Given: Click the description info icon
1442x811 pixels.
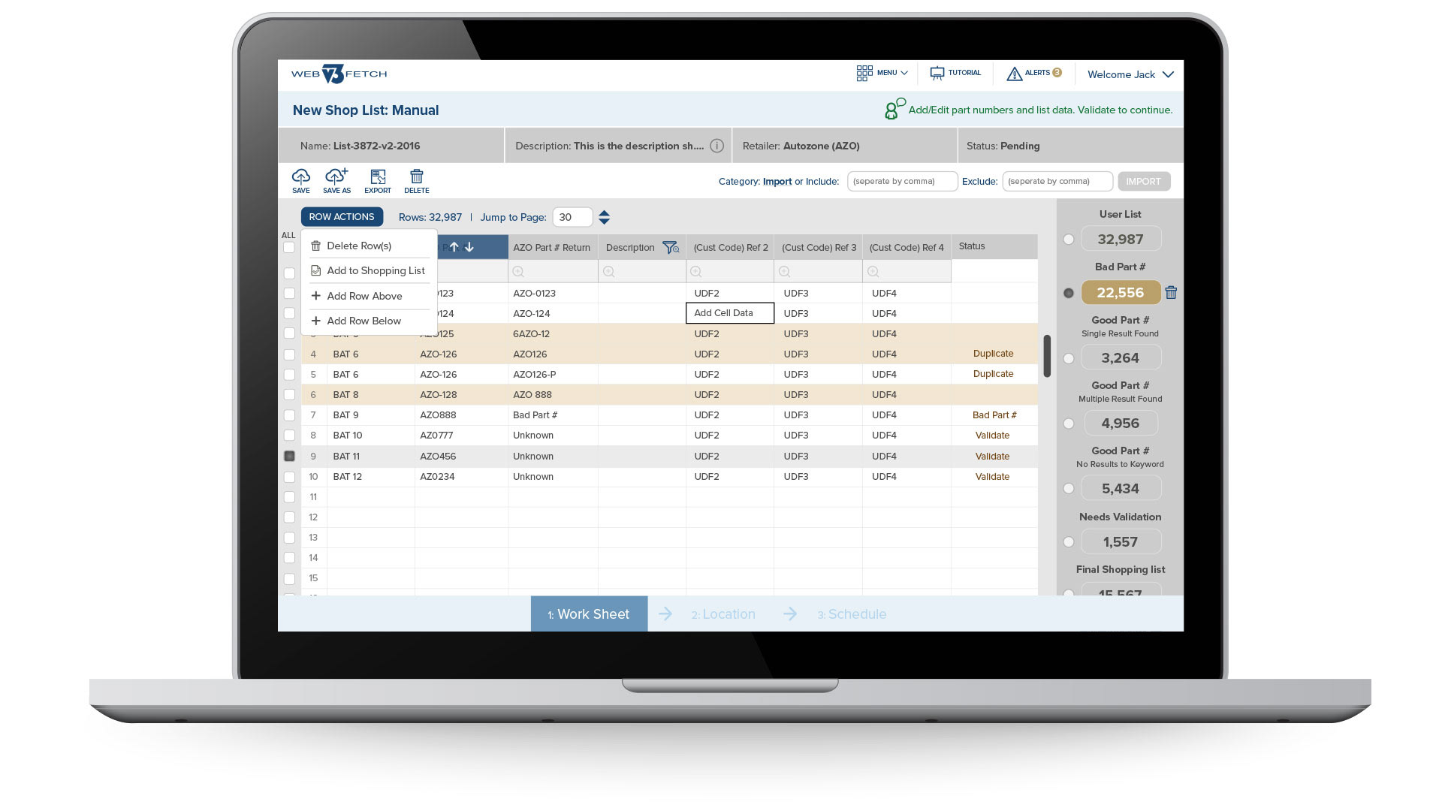Looking at the screenshot, I should pos(717,146).
